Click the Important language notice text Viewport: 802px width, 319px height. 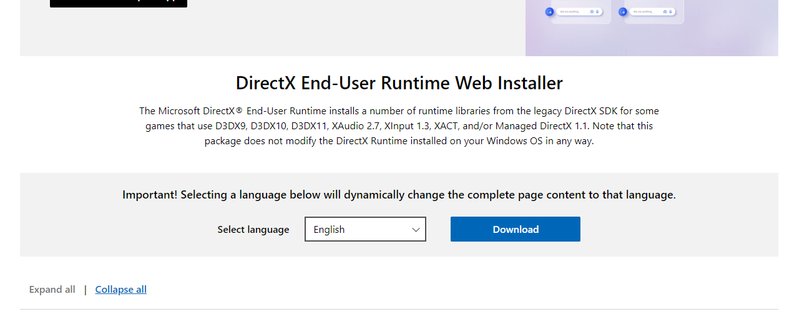[x=399, y=195]
